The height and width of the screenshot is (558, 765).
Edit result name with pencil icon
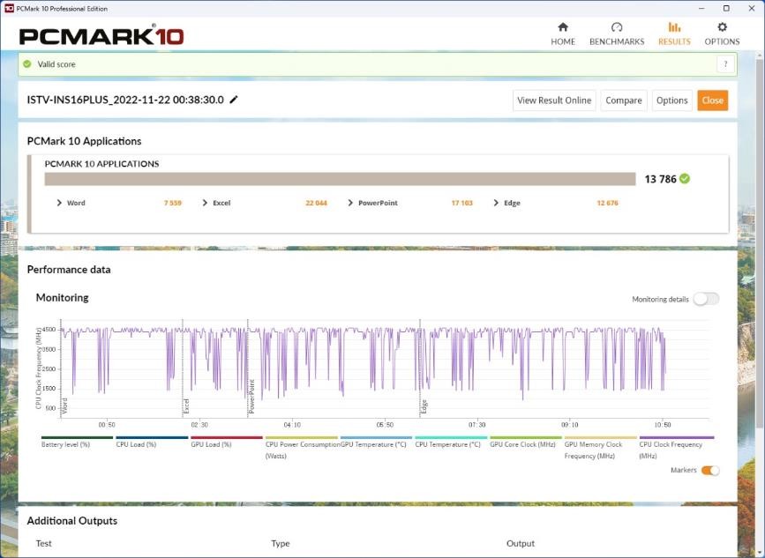coord(234,100)
